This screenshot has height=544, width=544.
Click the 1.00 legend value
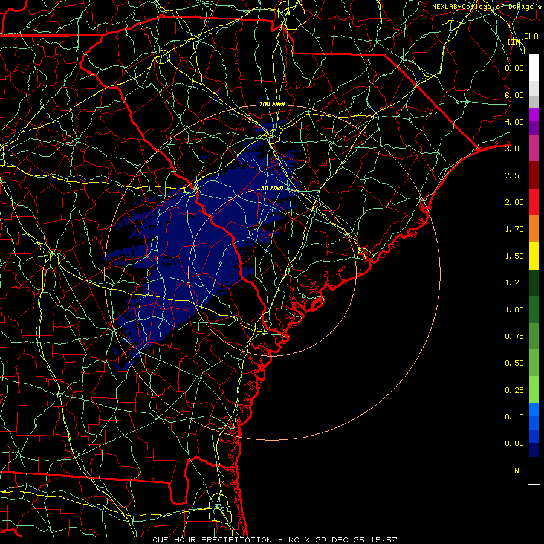pos(514,310)
